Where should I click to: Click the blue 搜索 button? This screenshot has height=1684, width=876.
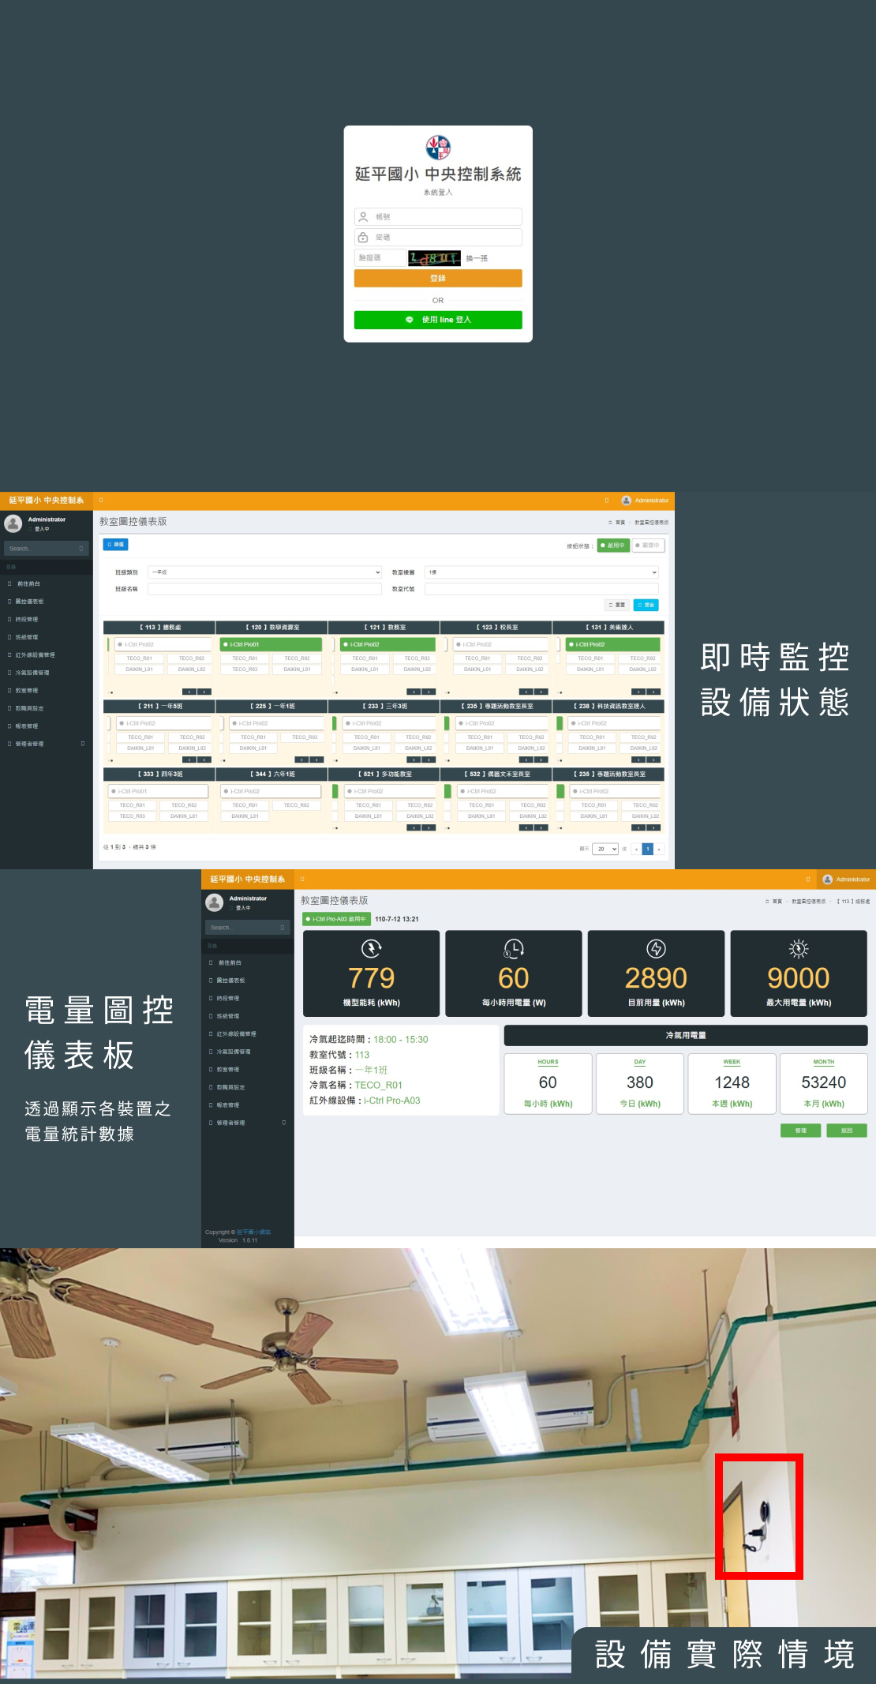(x=646, y=606)
